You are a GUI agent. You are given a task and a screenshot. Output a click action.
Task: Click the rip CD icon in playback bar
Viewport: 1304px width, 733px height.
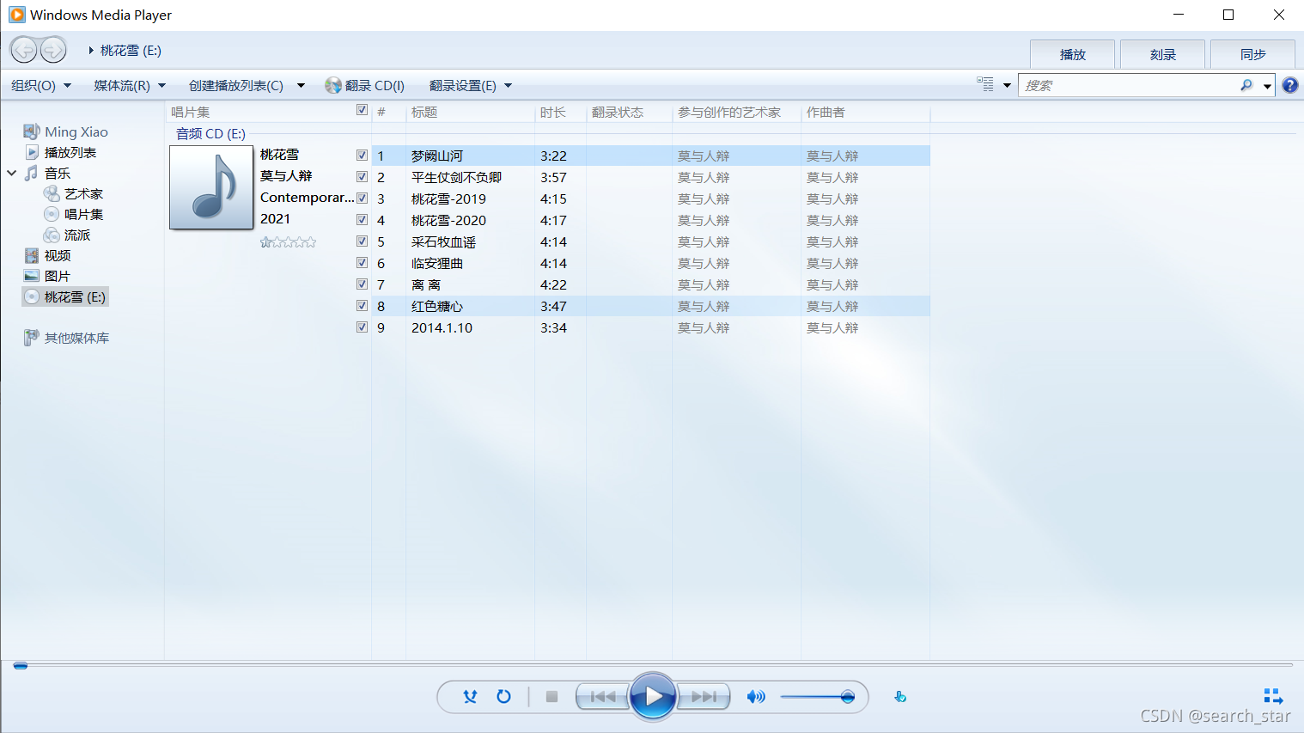pos(900,697)
